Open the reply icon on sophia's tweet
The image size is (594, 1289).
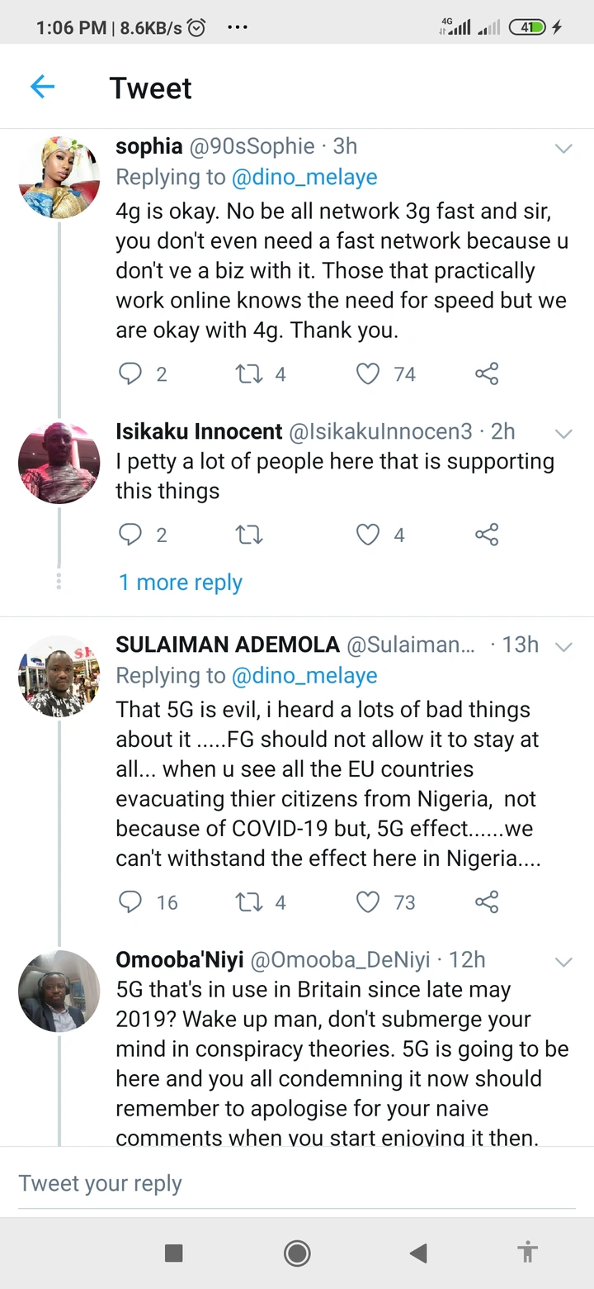[x=130, y=373]
